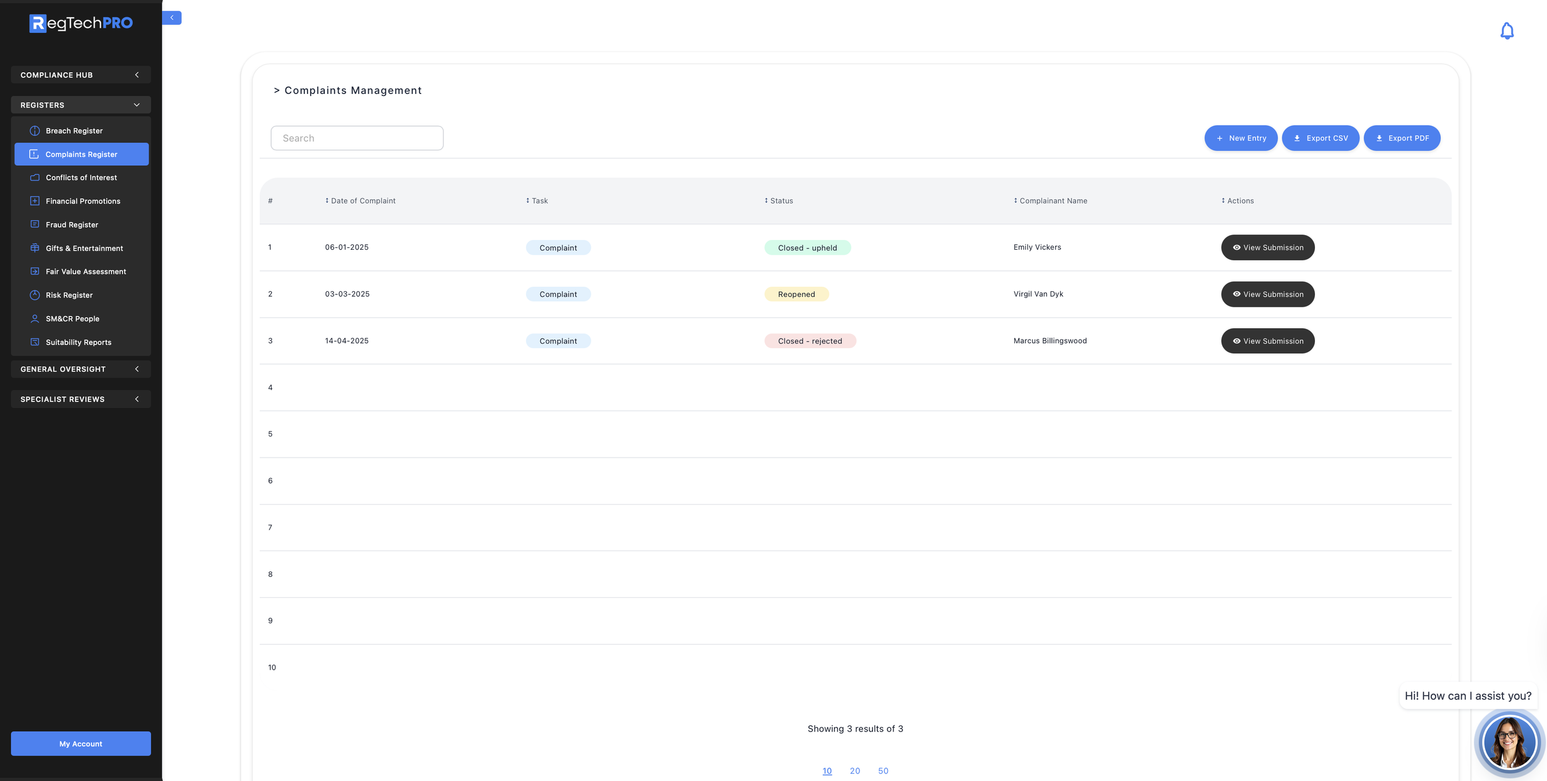Expand the Compliance Hub section
1547x781 pixels.
pyautogui.click(x=80, y=75)
